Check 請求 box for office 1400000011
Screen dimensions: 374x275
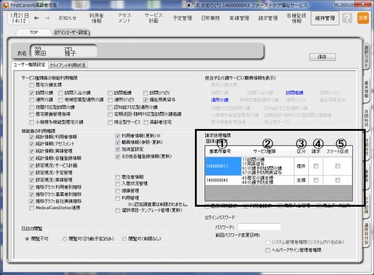click(x=316, y=166)
